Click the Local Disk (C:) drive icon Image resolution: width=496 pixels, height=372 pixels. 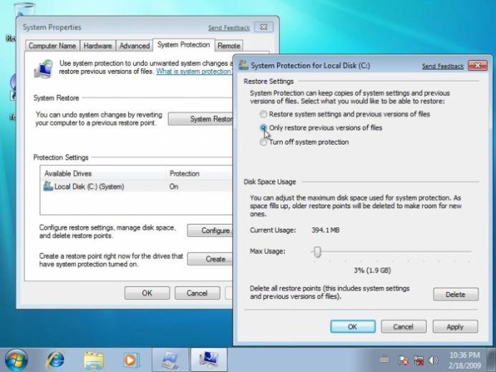pyautogui.click(x=48, y=186)
